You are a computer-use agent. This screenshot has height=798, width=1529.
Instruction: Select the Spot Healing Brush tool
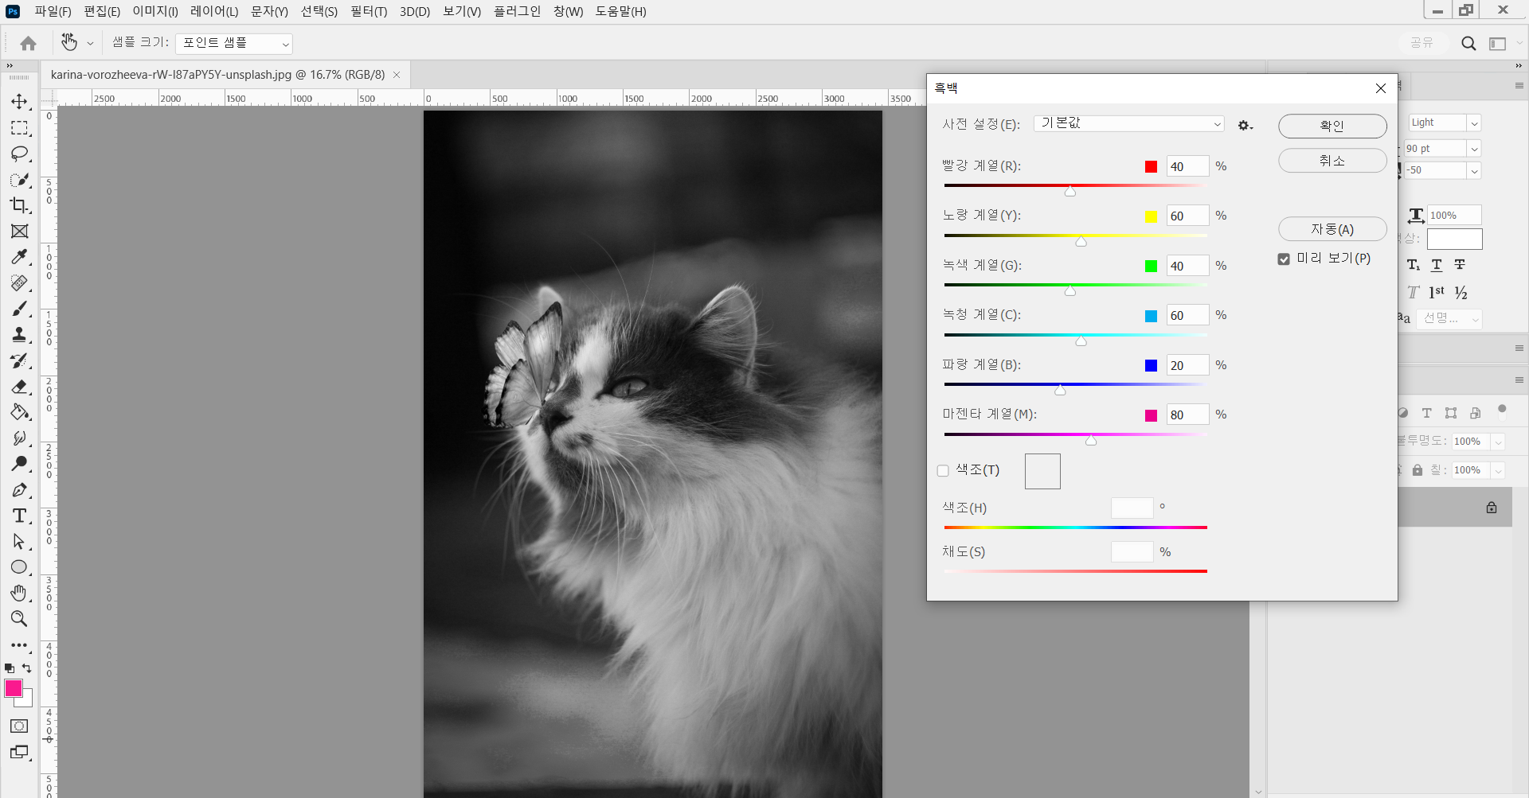pos(19,283)
